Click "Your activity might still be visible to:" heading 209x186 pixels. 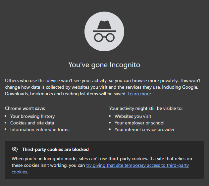(146, 108)
